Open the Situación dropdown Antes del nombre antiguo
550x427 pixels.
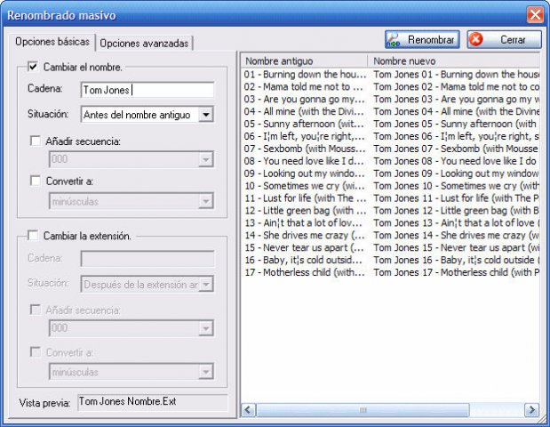206,115
